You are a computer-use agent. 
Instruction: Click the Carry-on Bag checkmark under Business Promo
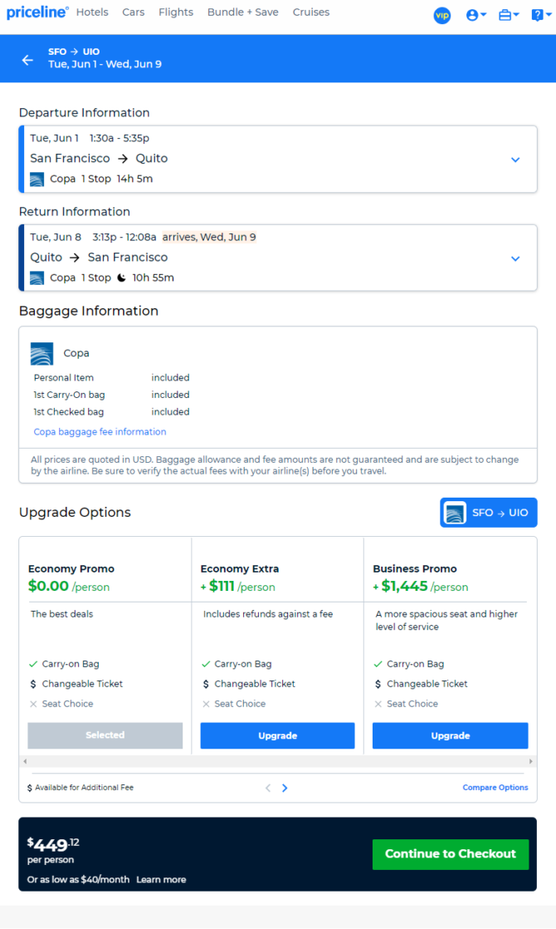[378, 664]
